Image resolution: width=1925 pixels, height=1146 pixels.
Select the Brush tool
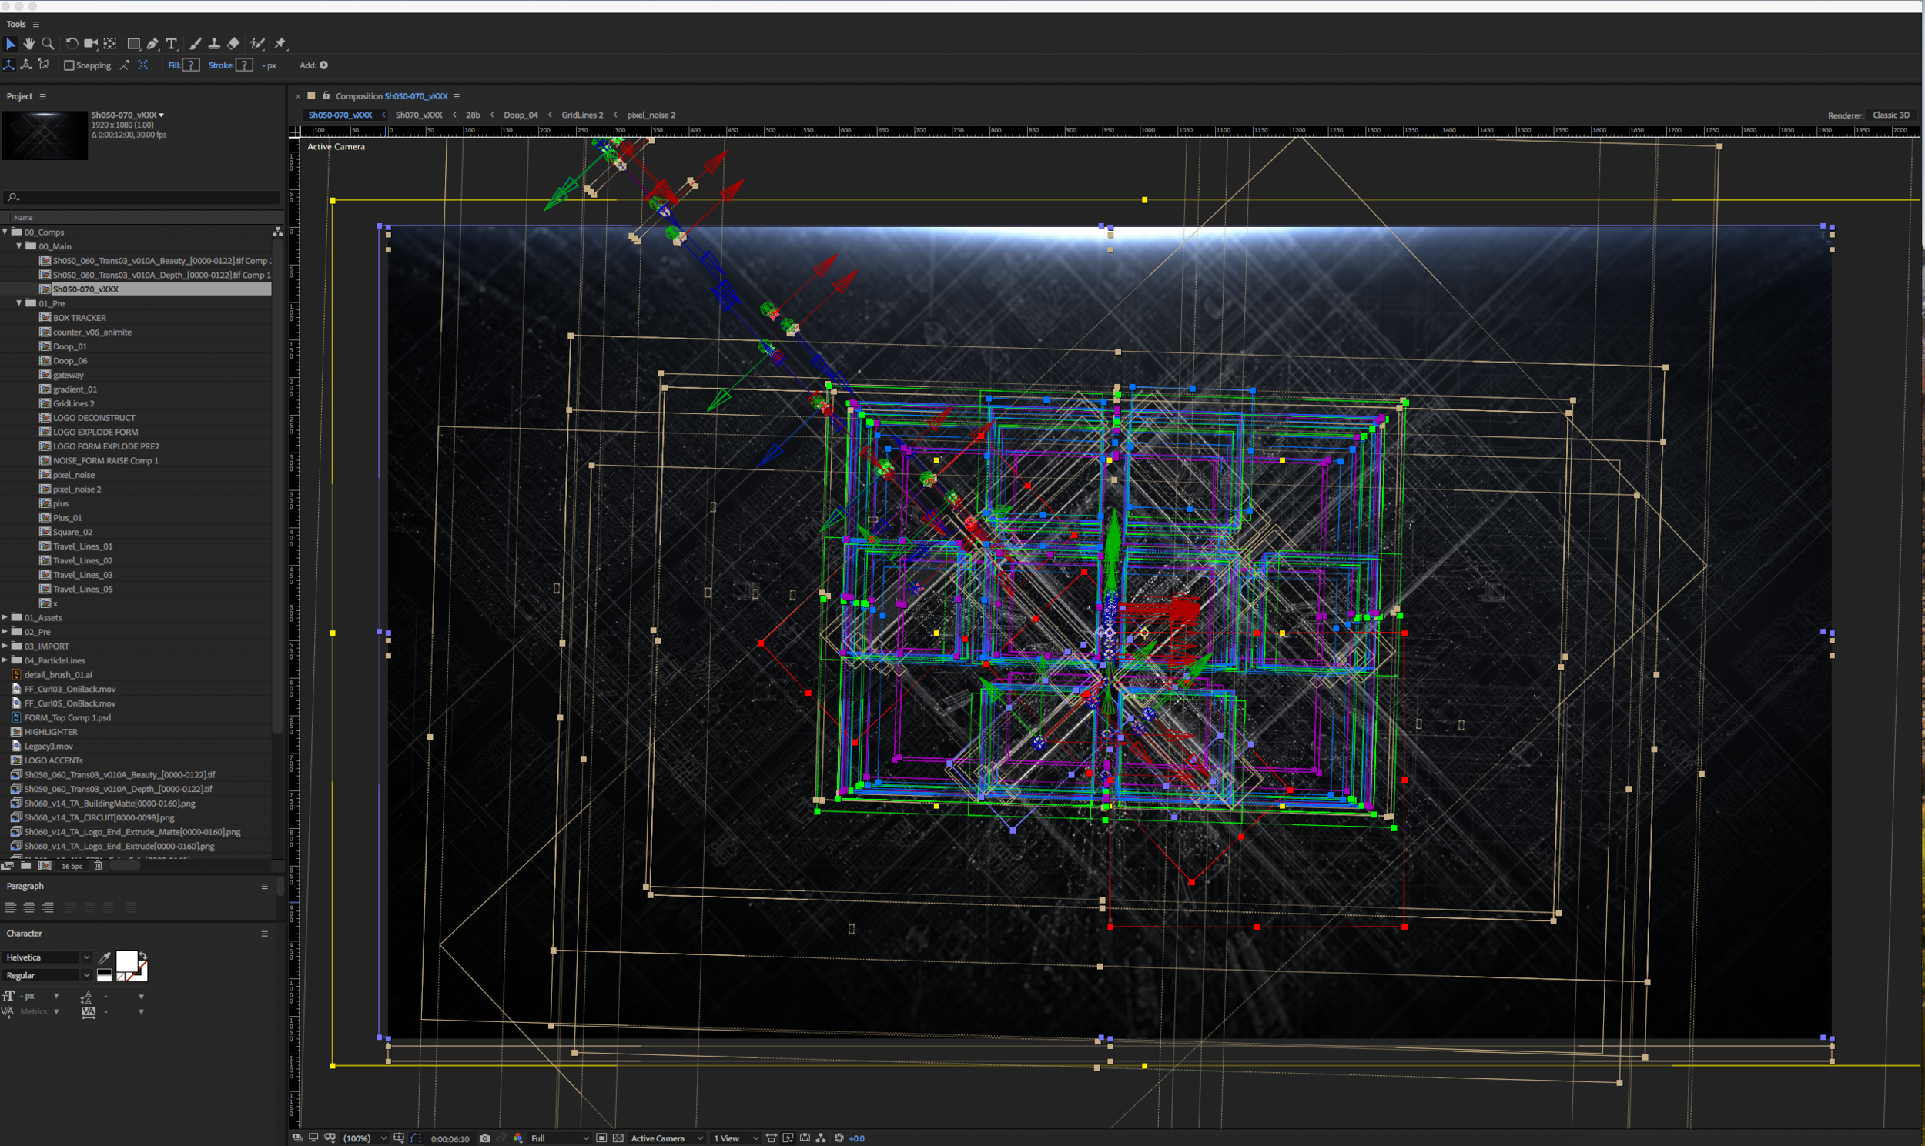(196, 44)
